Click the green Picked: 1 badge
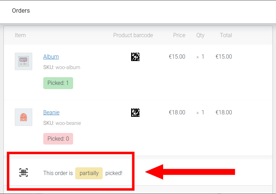 tap(58, 83)
